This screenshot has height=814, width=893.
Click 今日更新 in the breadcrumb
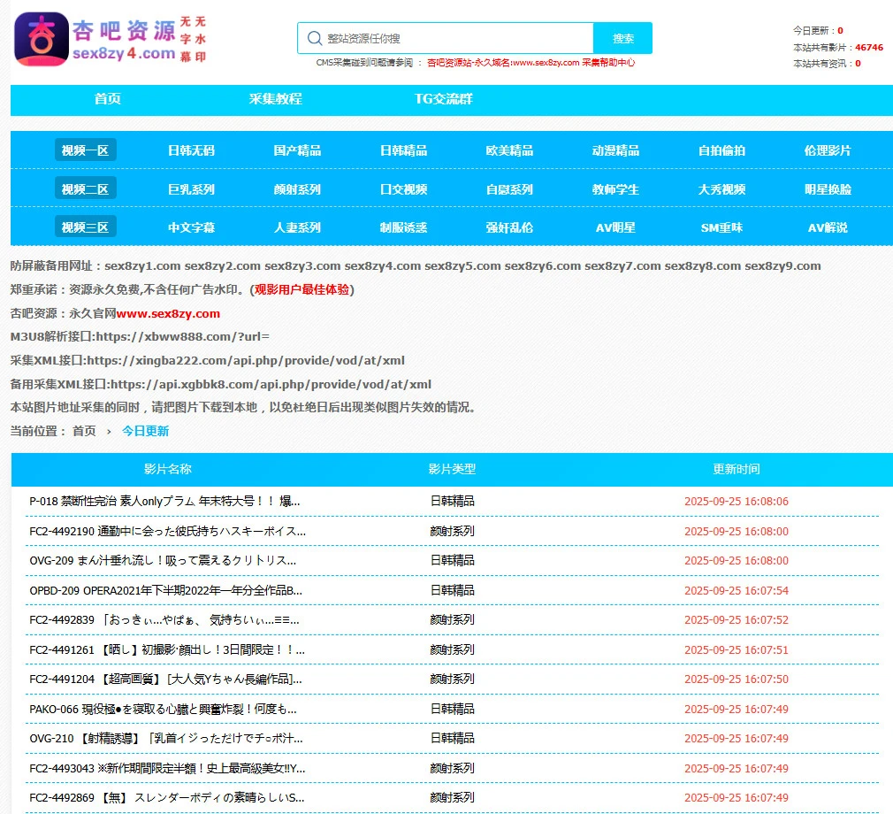coord(145,431)
